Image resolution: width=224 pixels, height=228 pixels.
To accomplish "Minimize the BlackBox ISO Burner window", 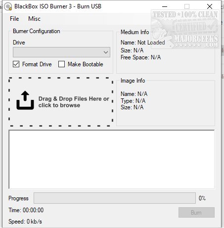I will (165, 6).
